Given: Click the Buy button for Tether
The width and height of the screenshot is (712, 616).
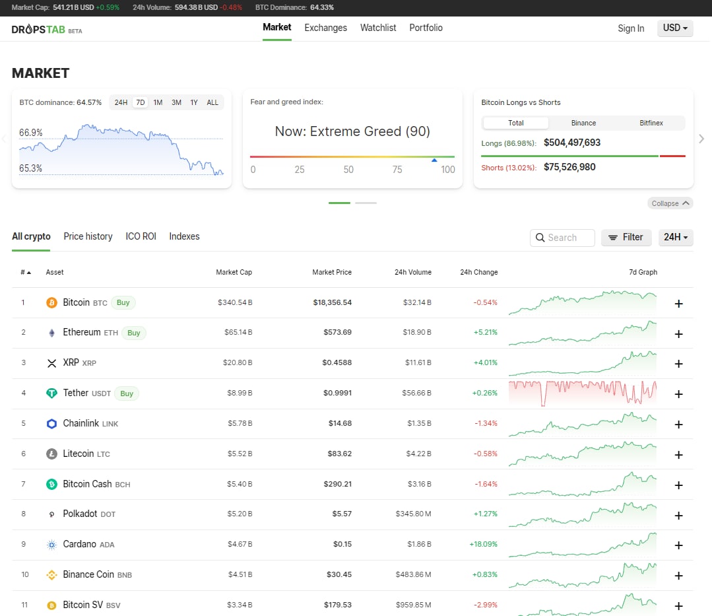Looking at the screenshot, I should click(127, 394).
